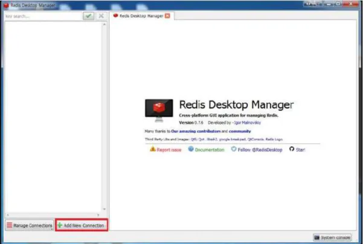Image resolution: width=363 pixels, height=244 pixels.
Task: Click the Redis icon on the tab
Action: (x=115, y=16)
